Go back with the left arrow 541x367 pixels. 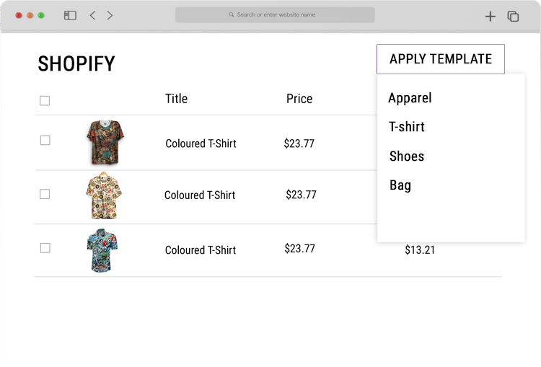[x=92, y=16]
